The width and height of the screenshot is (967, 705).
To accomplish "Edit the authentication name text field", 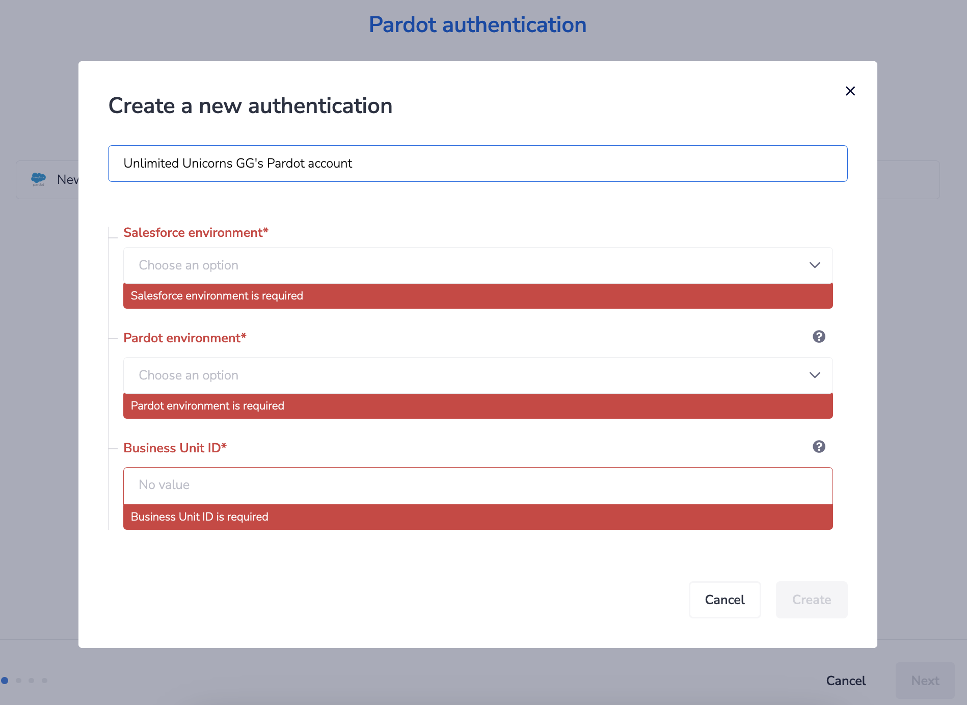I will click(x=478, y=164).
